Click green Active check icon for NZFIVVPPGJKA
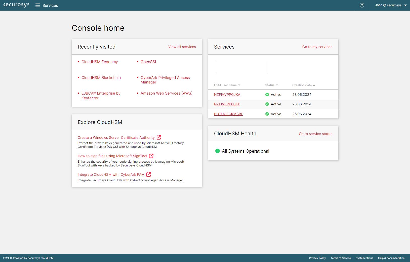Image resolution: width=410 pixels, height=262 pixels. 267,95
